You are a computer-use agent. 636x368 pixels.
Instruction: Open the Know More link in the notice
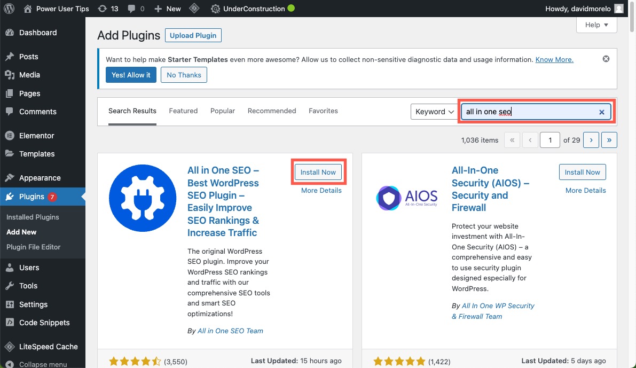point(554,59)
